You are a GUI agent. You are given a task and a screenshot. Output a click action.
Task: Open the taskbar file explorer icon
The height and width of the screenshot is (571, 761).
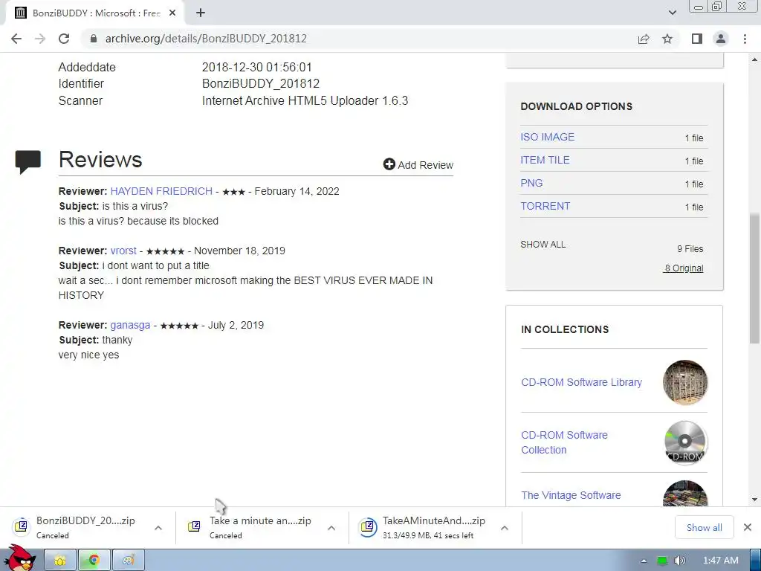[60, 561]
